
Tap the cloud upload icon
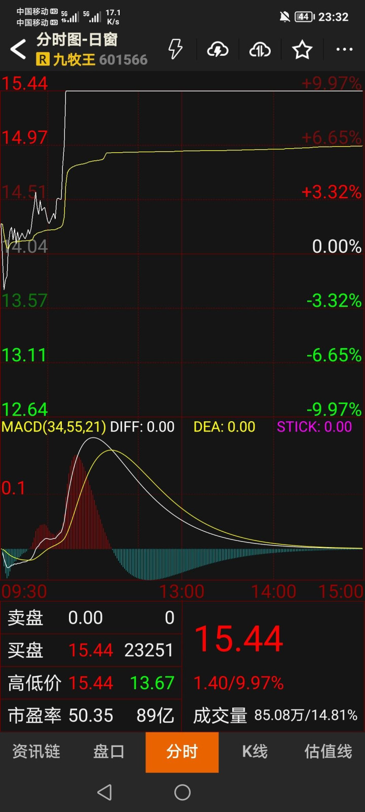260,49
